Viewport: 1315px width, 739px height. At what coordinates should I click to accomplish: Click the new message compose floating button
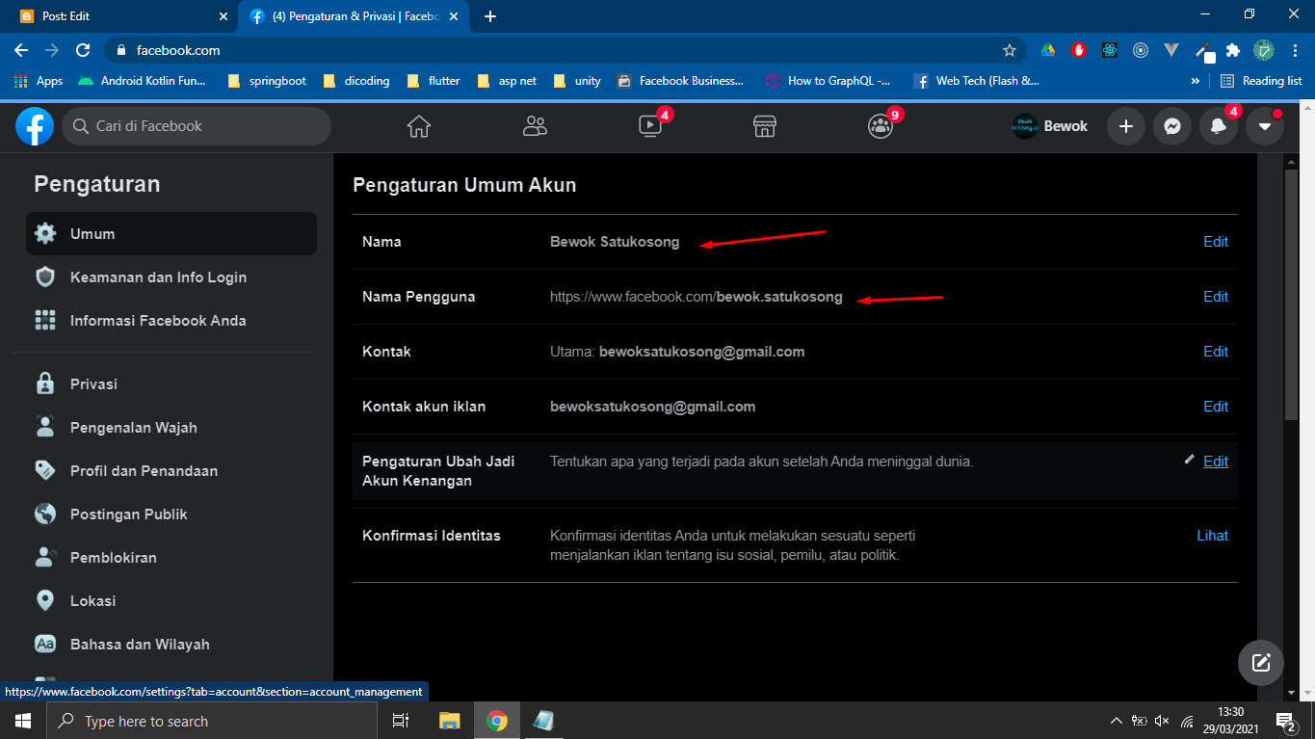pyautogui.click(x=1261, y=663)
